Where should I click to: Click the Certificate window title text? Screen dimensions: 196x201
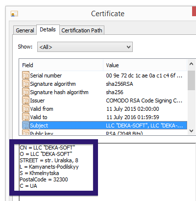point(108,14)
